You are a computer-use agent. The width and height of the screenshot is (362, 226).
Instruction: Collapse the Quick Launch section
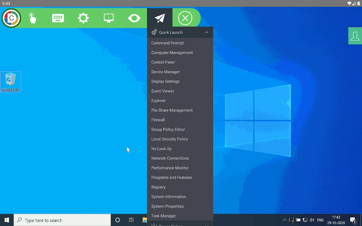pos(206,32)
